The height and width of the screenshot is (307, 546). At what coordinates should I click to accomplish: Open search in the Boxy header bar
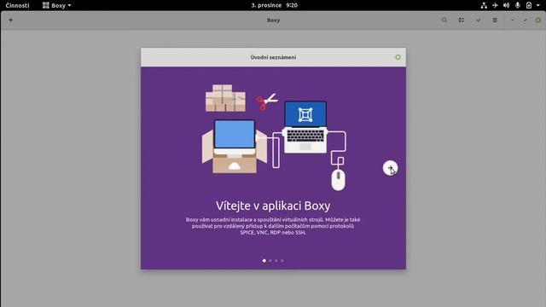[444, 20]
